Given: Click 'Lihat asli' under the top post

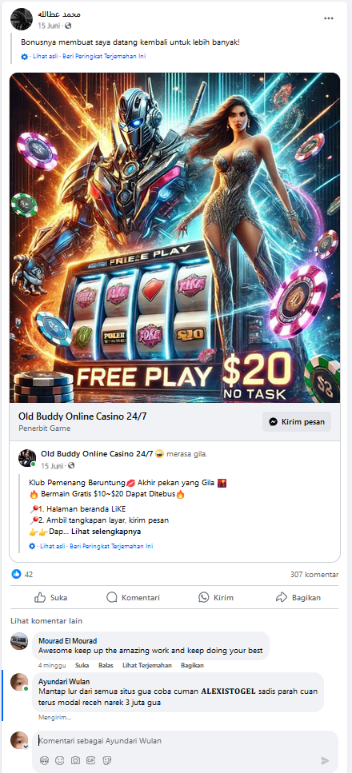Looking at the screenshot, I should [43, 56].
